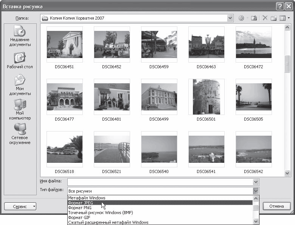Click the Back navigation arrow icon
295x225 pixels.
click(241, 18)
